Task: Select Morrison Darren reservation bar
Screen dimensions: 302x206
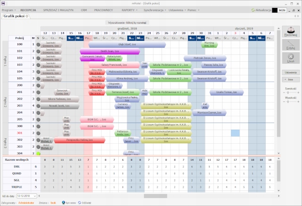Action: [x=209, y=113]
